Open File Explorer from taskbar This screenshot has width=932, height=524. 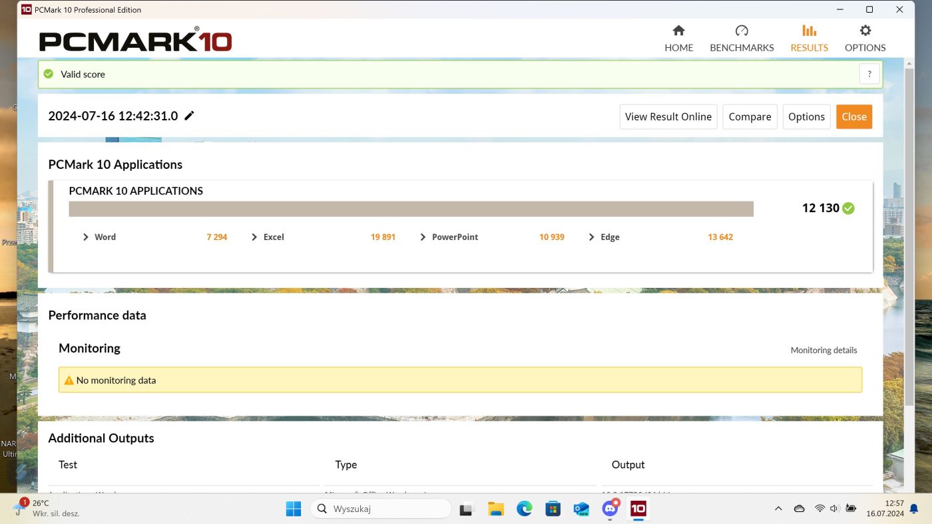coord(495,509)
